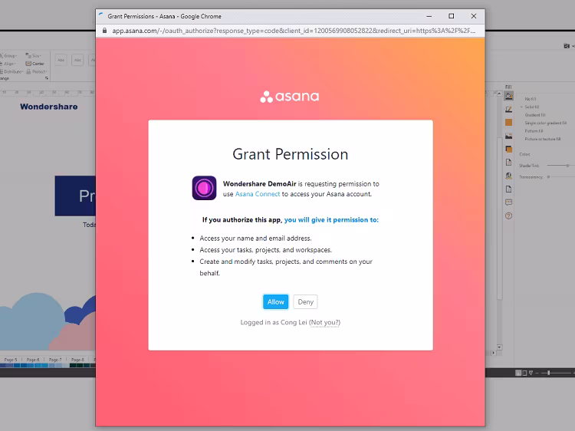This screenshot has height=431, width=575.
Task: Open the blank page icon in the side panel
Action: [x=508, y=189]
